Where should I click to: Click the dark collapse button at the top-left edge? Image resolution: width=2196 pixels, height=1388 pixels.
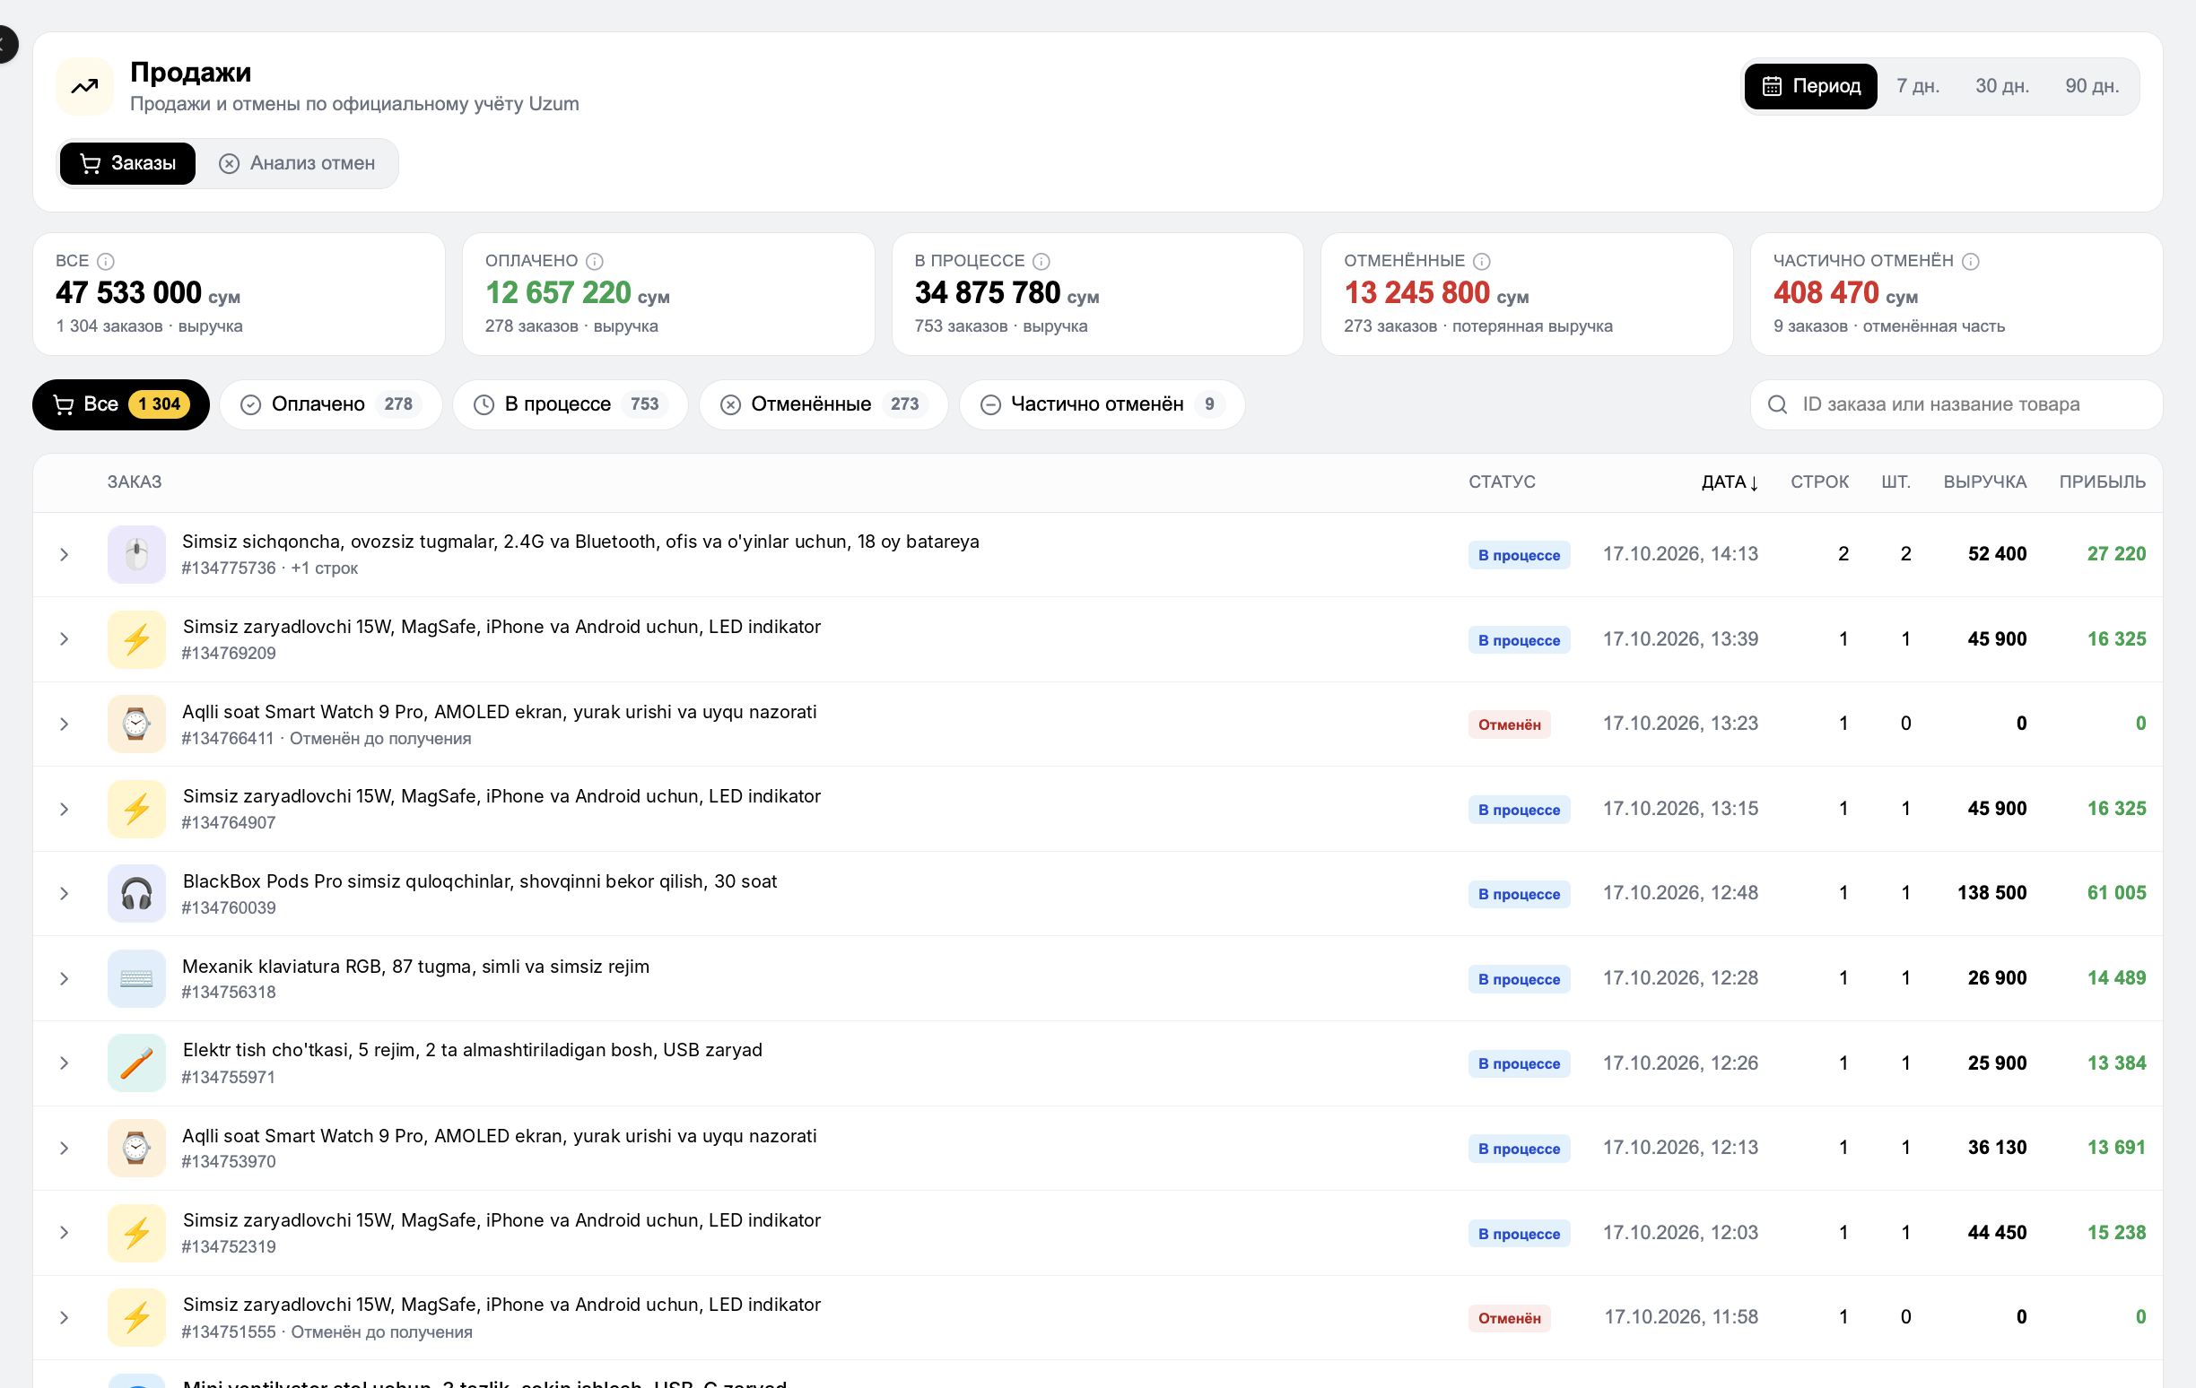click(6, 44)
